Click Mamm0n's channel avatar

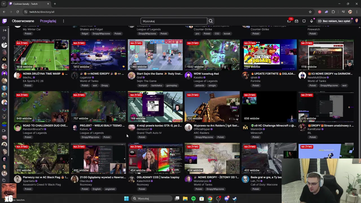245,127
